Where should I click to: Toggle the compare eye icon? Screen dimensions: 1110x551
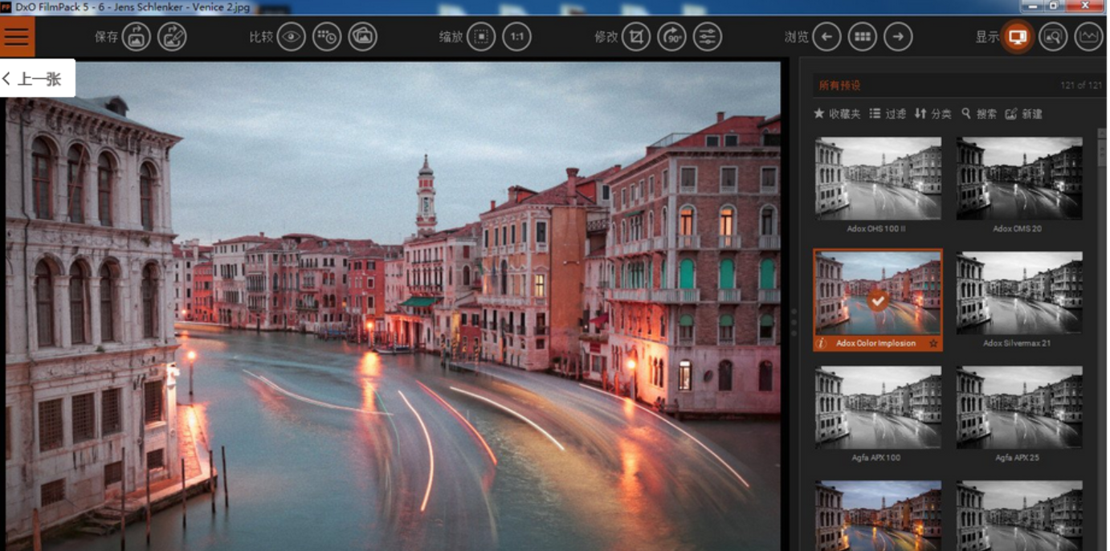tap(292, 37)
